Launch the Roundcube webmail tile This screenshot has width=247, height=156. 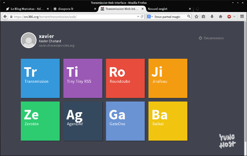[125, 78]
